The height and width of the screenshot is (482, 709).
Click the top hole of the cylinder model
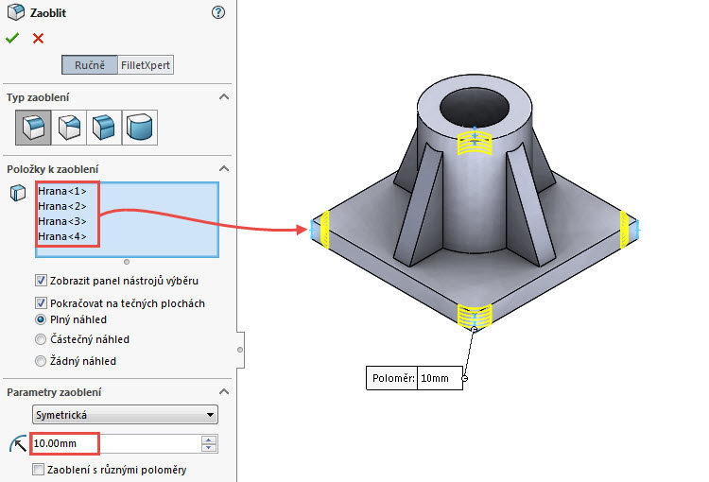(x=475, y=108)
